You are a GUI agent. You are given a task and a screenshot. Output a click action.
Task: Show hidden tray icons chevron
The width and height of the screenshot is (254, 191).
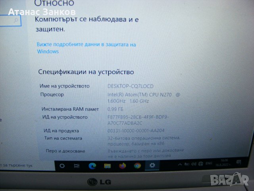[x=180, y=164]
